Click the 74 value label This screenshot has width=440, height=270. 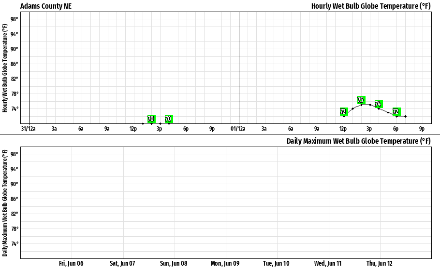pyautogui.click(x=378, y=104)
